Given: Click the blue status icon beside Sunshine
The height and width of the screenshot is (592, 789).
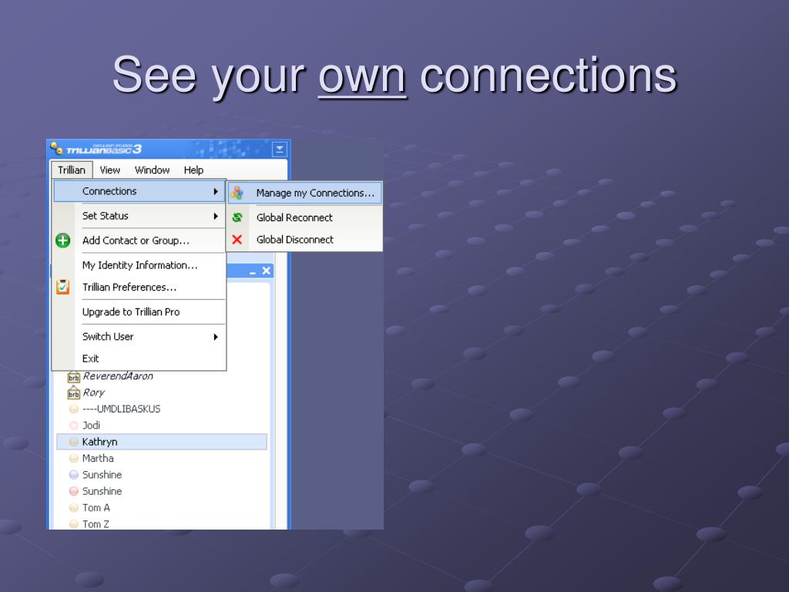Looking at the screenshot, I should [x=73, y=475].
